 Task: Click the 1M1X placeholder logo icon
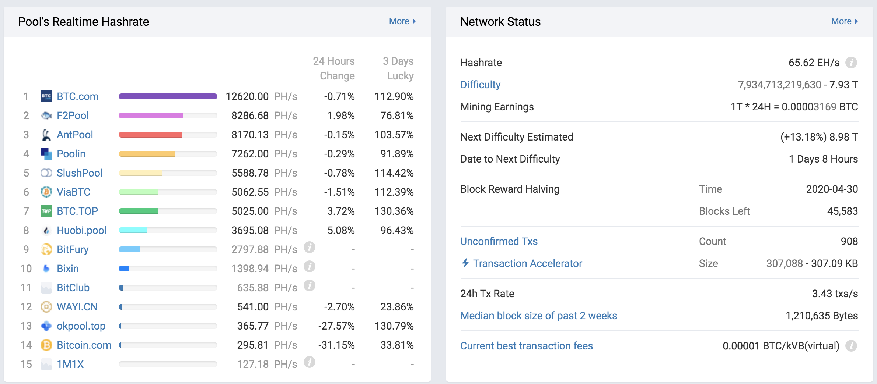coord(46,364)
